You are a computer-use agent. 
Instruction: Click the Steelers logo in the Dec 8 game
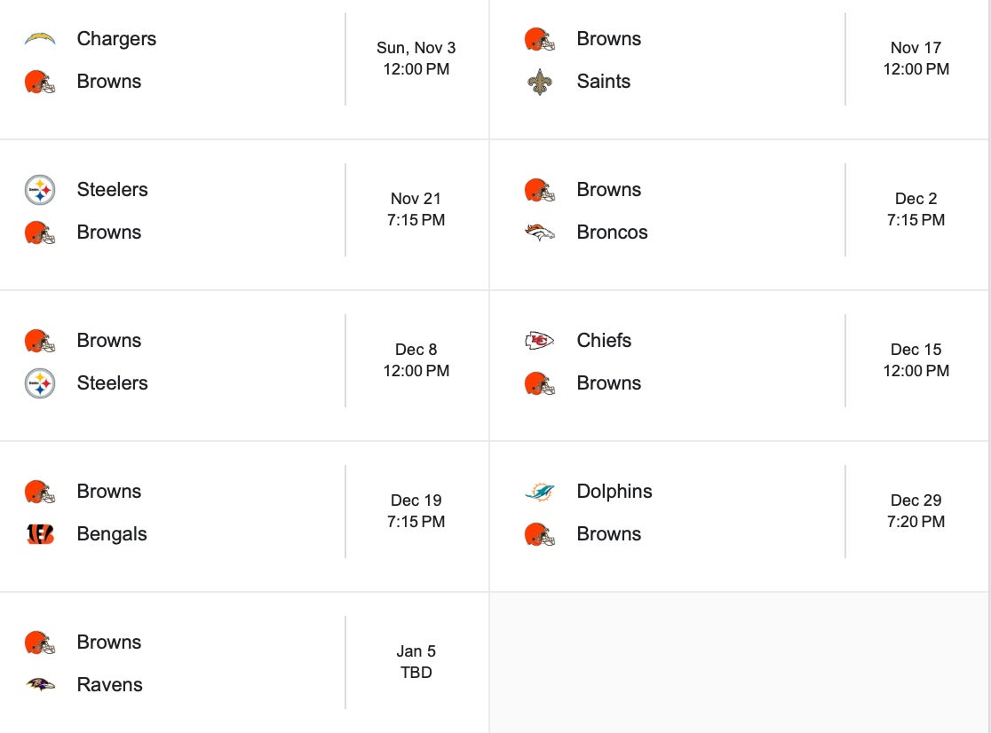40,383
